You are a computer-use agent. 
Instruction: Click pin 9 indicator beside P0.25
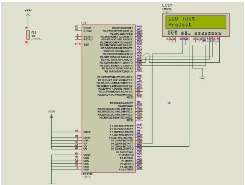[x=138, y=101]
